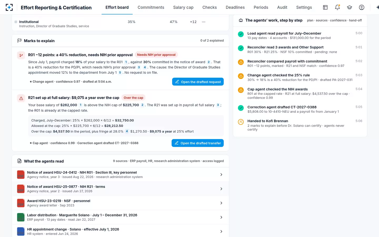Click the warning icon for Change agent checked step
This screenshot has width=379, height=237.
point(241,76)
